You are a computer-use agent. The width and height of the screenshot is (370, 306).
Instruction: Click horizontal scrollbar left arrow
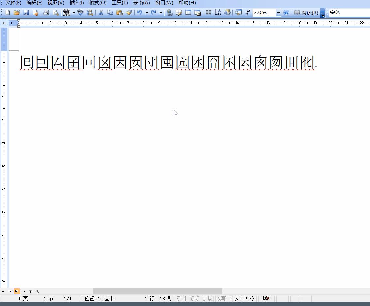pos(37,291)
